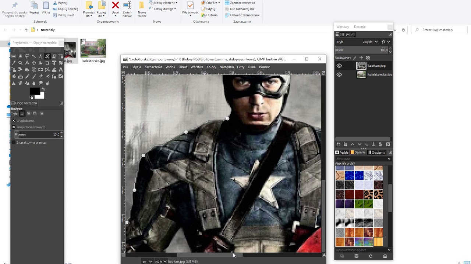The image size is (471, 264).
Task: Pick the Free Select lasso tool
Action: (x=27, y=56)
